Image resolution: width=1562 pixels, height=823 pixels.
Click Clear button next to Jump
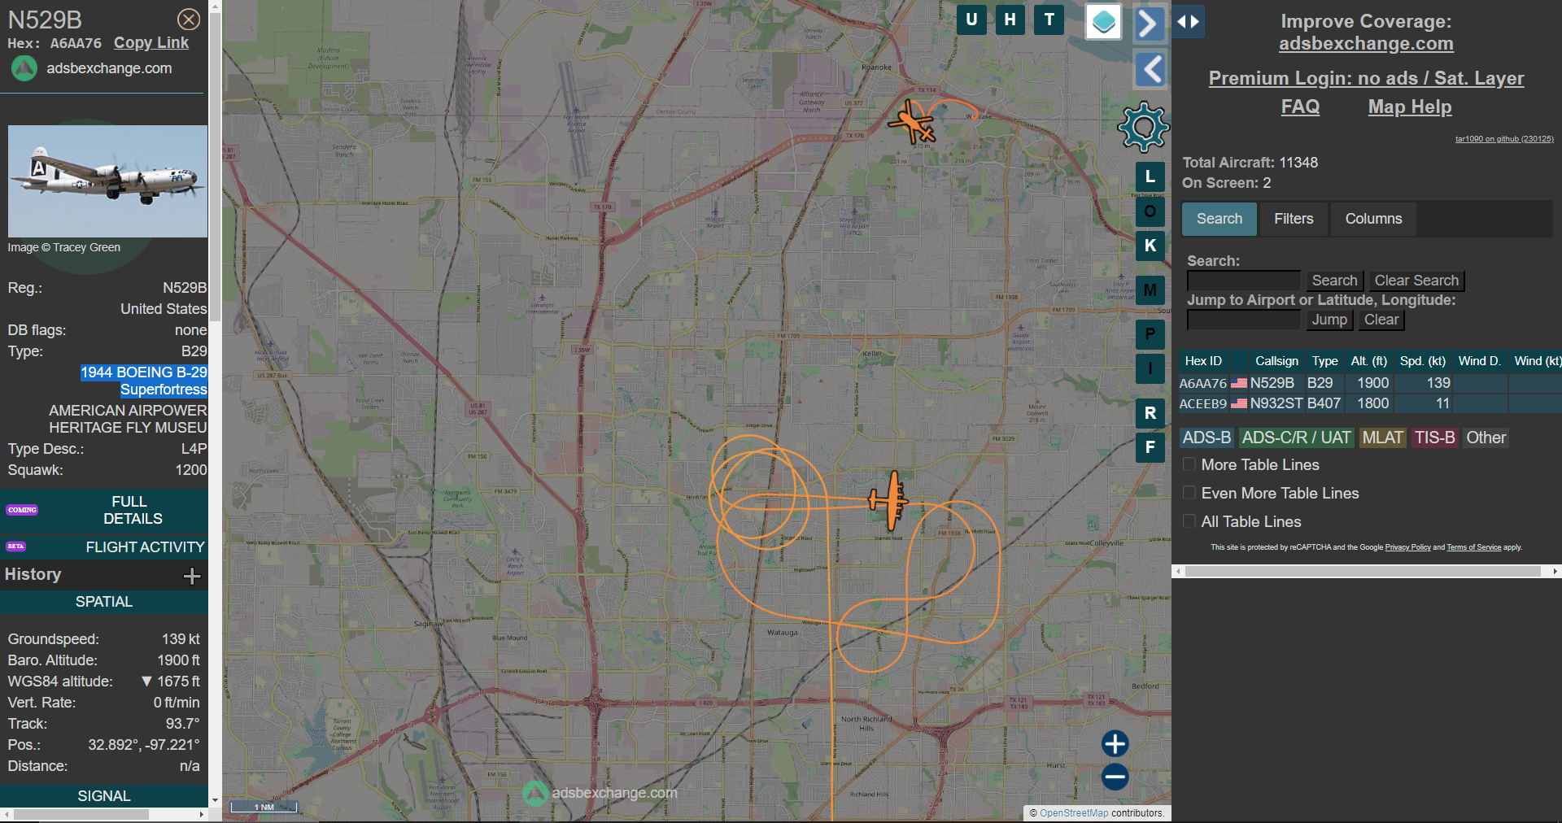coord(1381,320)
